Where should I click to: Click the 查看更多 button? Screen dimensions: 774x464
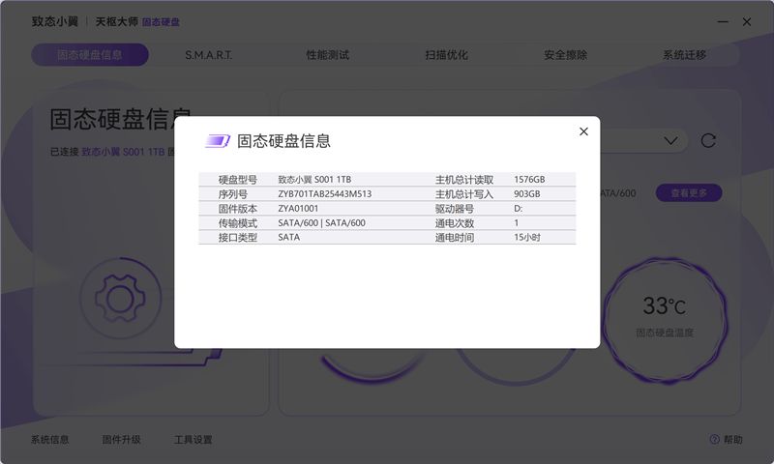pyautogui.click(x=689, y=192)
